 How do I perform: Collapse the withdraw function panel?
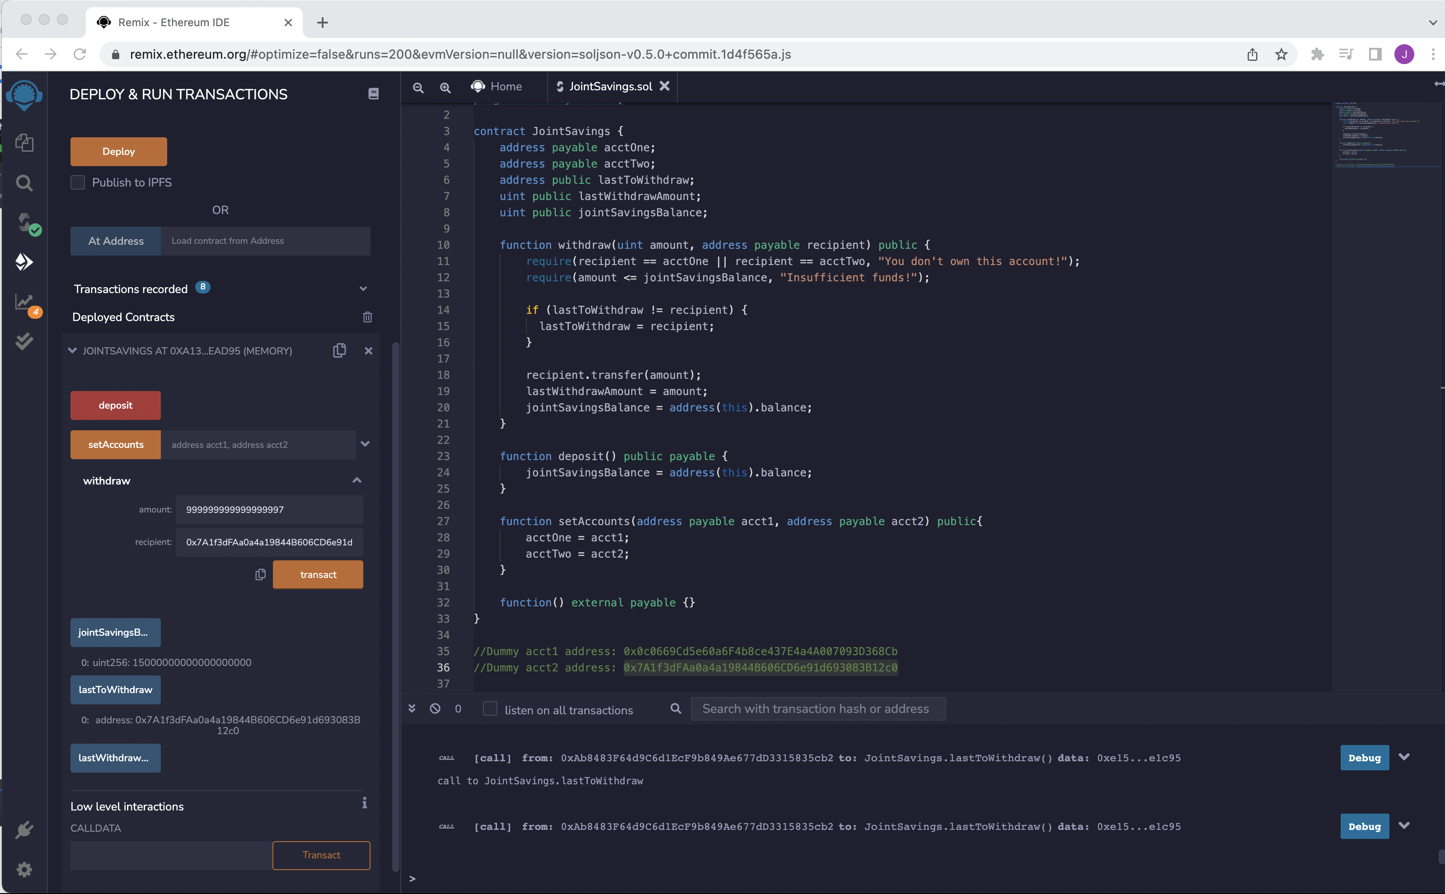[357, 480]
